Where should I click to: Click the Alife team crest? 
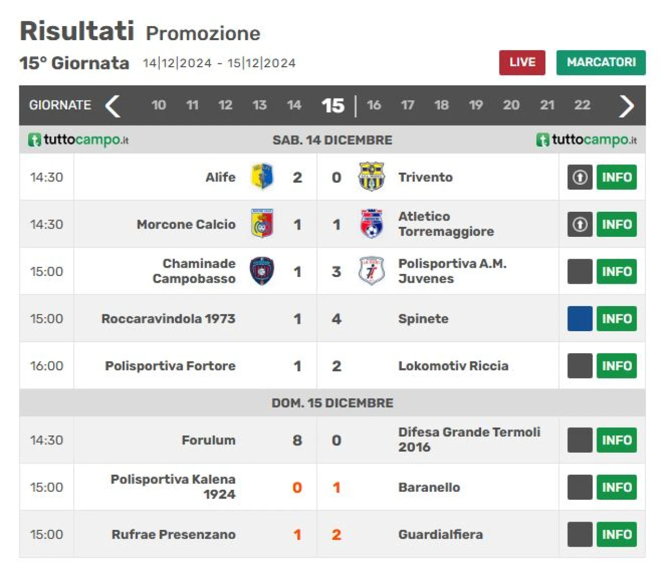point(262,177)
